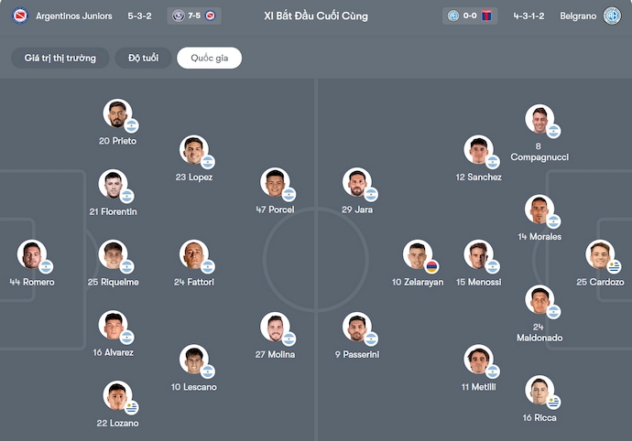Click the player name 47 Porcel

click(275, 210)
